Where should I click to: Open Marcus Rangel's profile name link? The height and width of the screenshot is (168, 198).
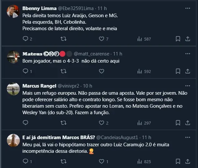pyautogui.click(x=39, y=86)
